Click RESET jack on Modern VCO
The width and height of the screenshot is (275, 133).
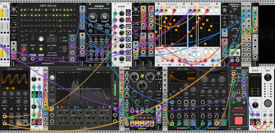(x=11, y=124)
